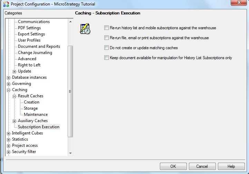This screenshot has height=174, width=249.
Task: Enable re-run history list and mobile subscriptions
Action: click(x=106, y=28)
